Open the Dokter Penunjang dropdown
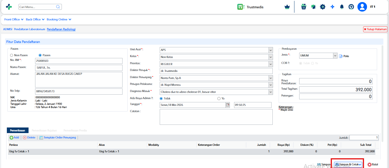The width and height of the screenshot is (389, 168). coord(270,78)
